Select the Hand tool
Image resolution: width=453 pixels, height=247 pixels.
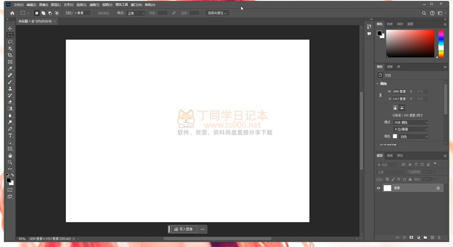(10, 156)
